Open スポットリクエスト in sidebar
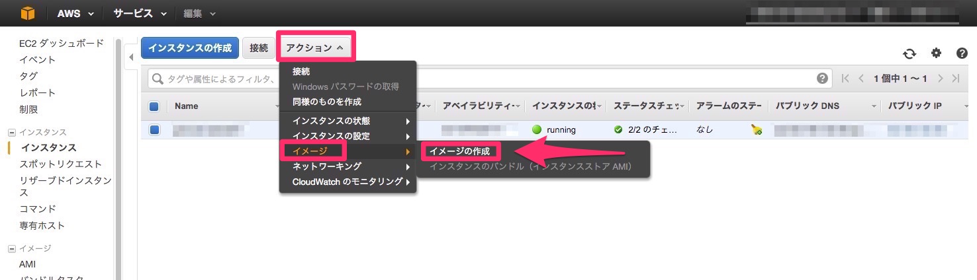This screenshot has height=280, width=977. coord(61,164)
